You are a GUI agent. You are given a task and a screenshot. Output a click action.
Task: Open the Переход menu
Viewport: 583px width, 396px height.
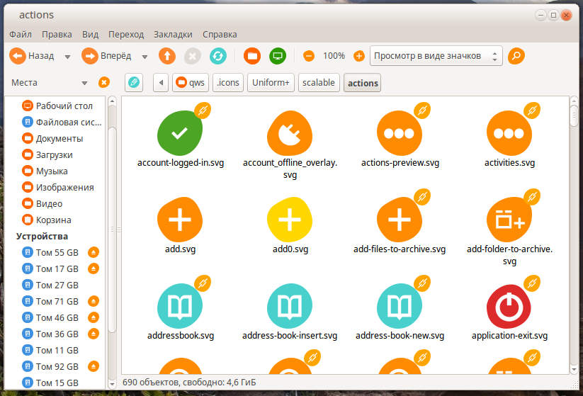point(126,35)
